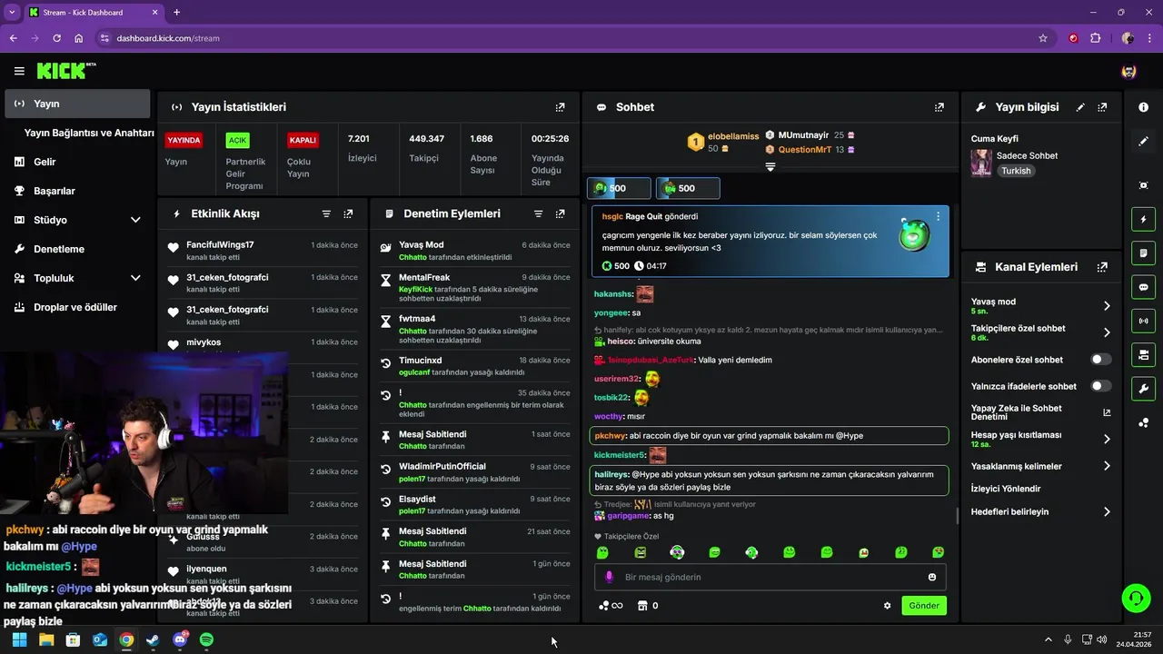Pop out the Yayın İstatistikleri panel

click(x=561, y=107)
